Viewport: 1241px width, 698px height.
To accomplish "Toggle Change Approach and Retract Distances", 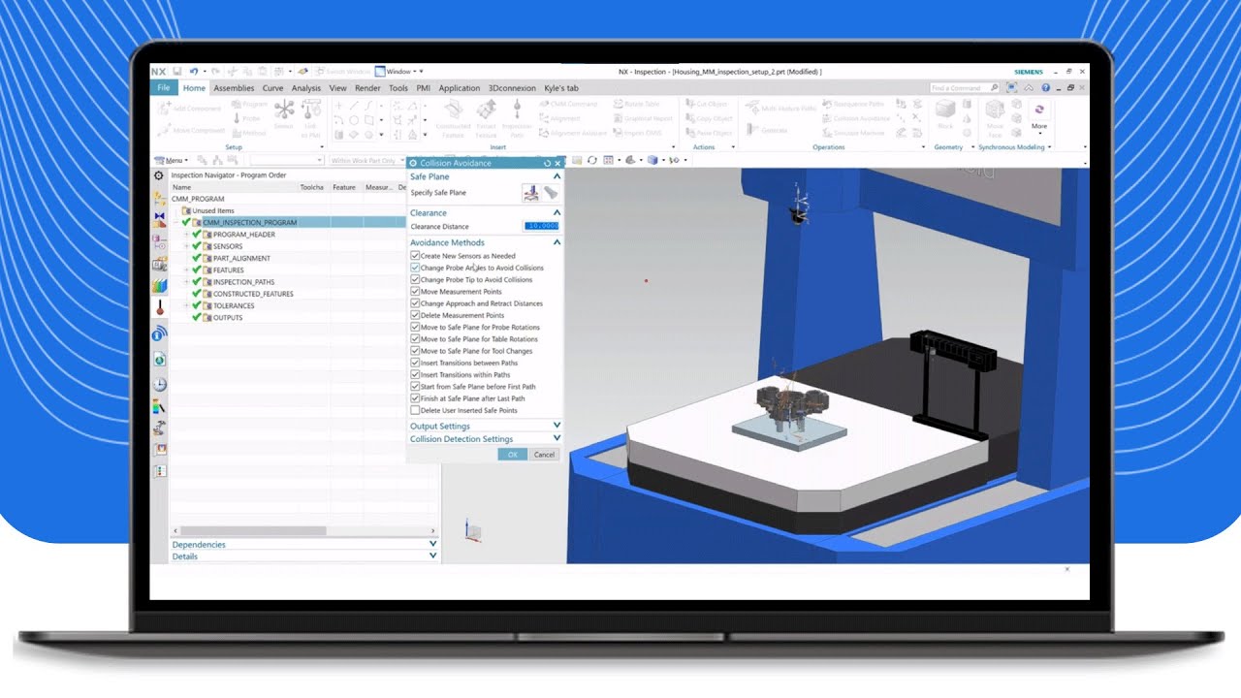I will tap(415, 303).
